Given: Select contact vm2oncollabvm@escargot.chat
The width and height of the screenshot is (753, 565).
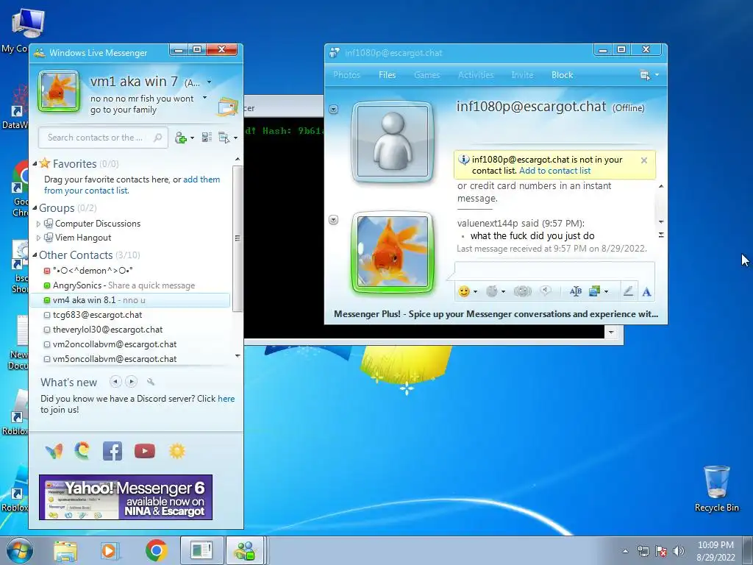Looking at the screenshot, I should (x=129, y=344).
